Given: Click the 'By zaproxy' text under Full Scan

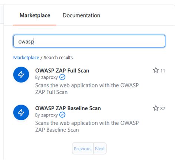Looking at the screenshot, I should tap(46, 77).
